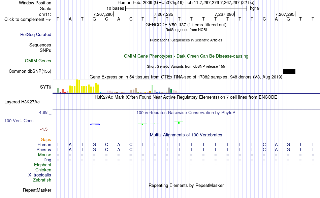Click the Chicken alignment row label
320x198 pixels.
coord(43,170)
